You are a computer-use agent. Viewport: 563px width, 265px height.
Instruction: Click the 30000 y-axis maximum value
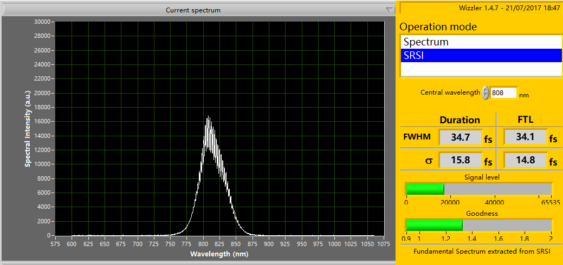(42, 22)
